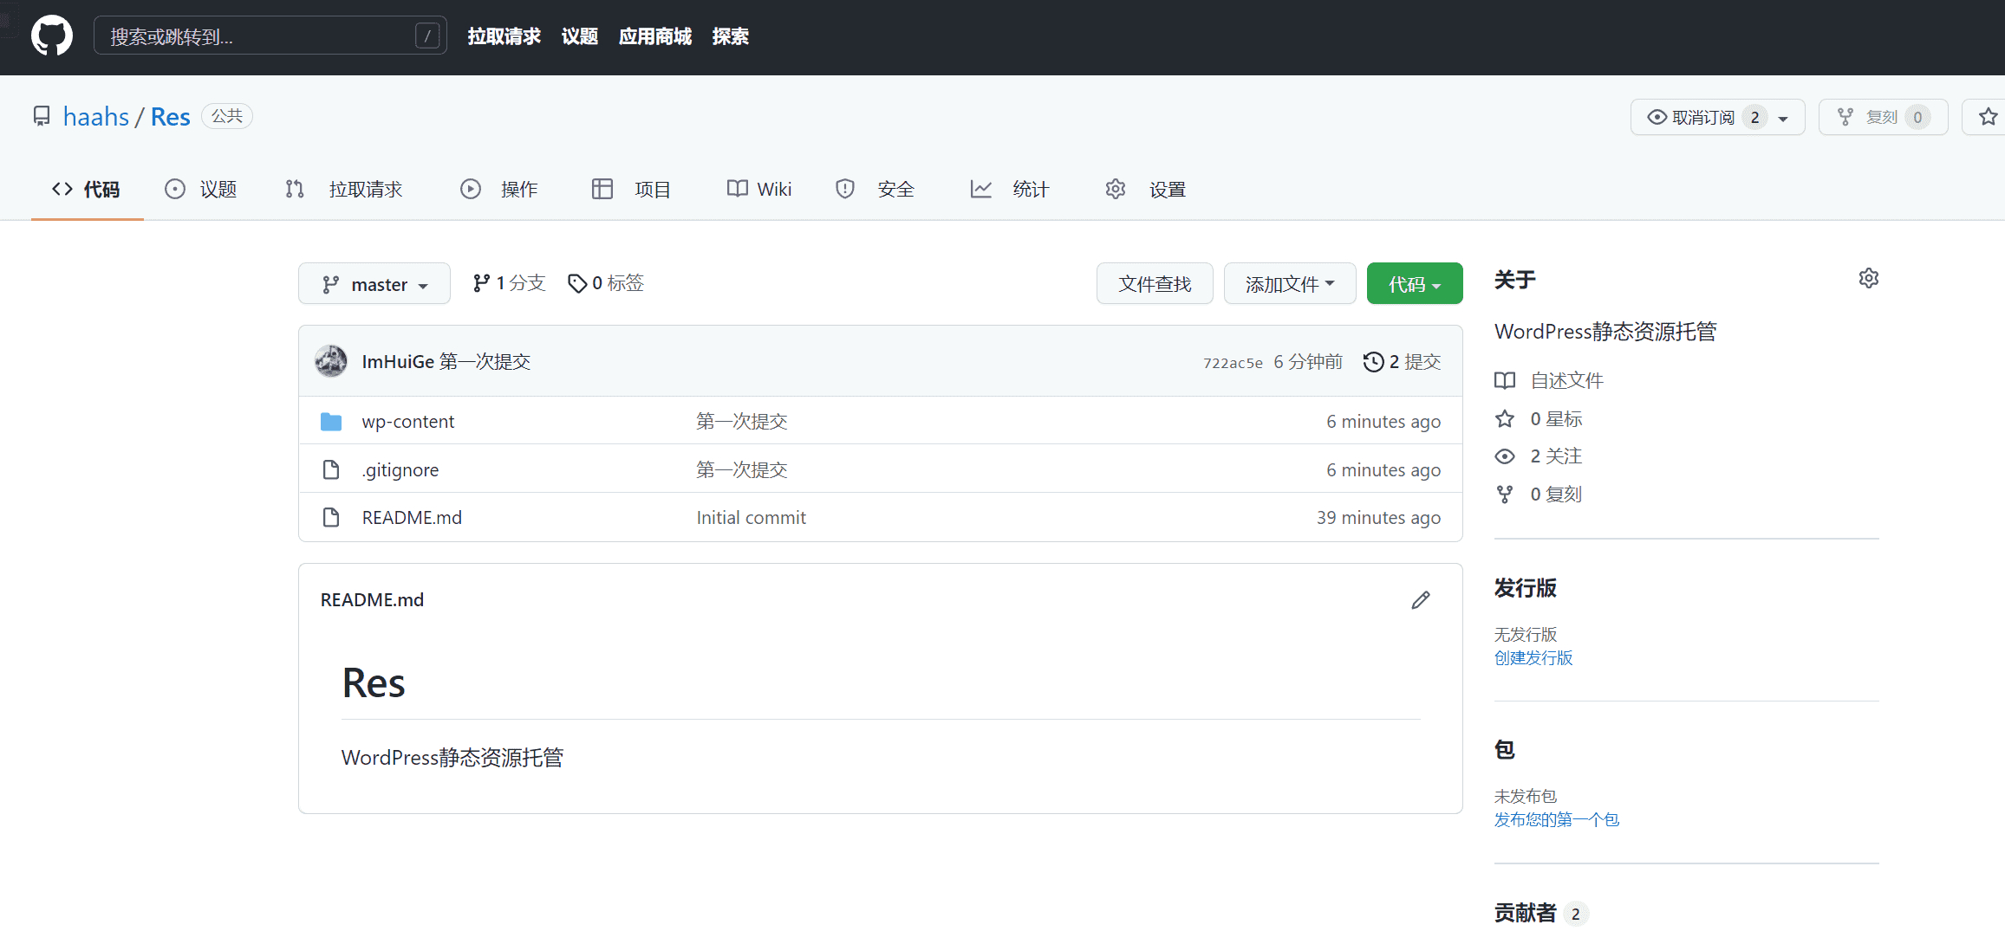Click the 复刻 fork button
Image resolution: width=2005 pixels, height=944 pixels.
(1881, 117)
